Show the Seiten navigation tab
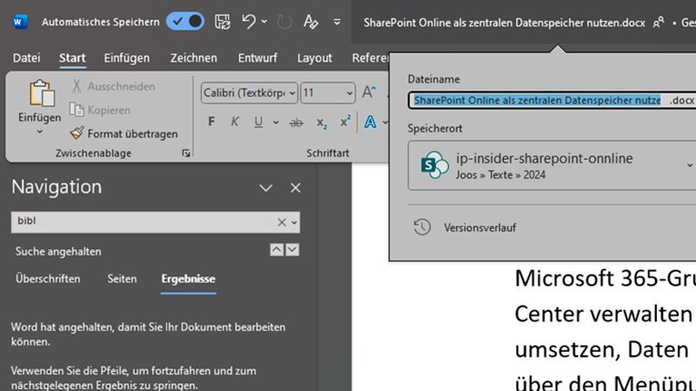 click(122, 279)
